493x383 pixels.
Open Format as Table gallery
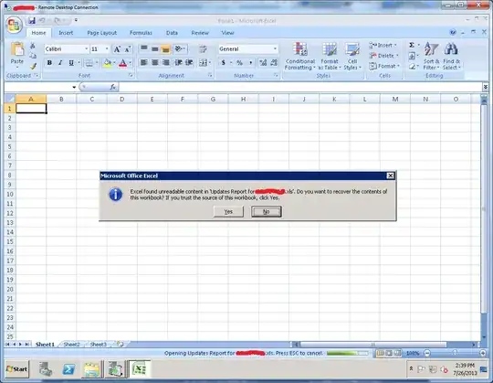[330, 57]
